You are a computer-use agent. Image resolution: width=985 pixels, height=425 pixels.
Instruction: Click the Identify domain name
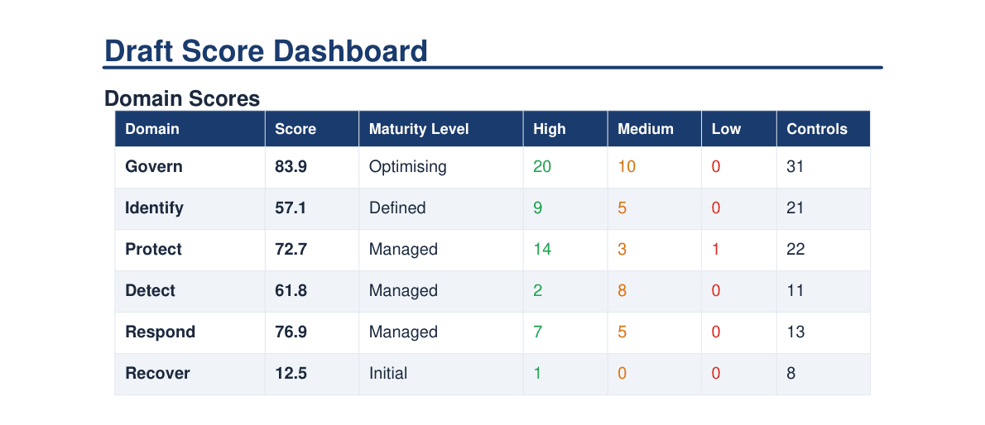[155, 208]
